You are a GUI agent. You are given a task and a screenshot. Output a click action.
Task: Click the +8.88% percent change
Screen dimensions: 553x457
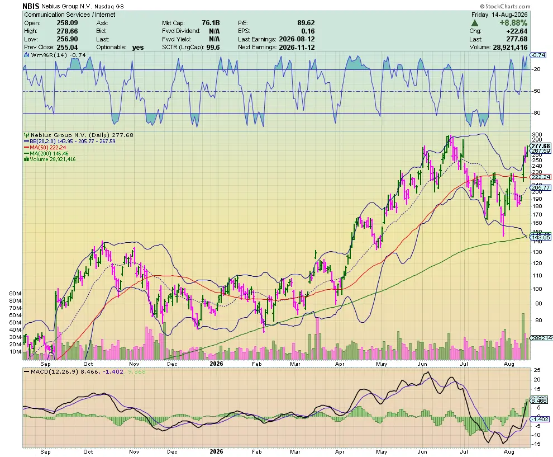click(513, 23)
